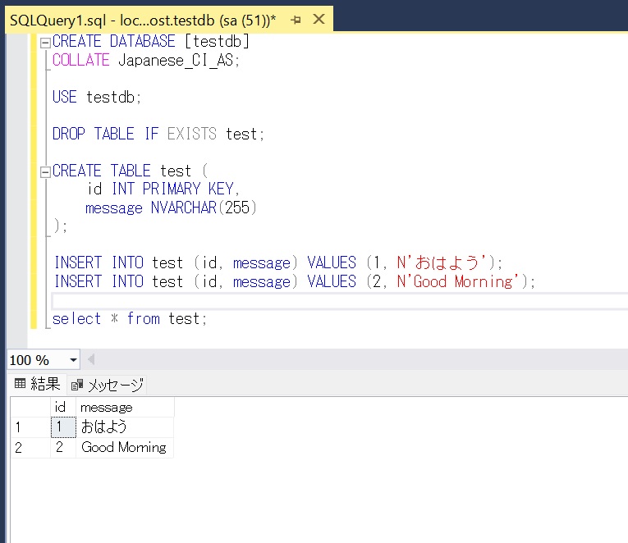
Task: Click the select * from test; line
Action: point(130,319)
